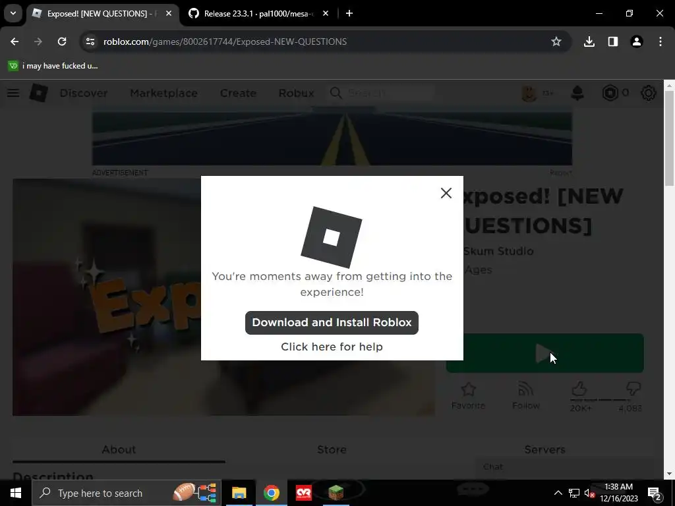Open Chrome from taskbar

click(271, 493)
